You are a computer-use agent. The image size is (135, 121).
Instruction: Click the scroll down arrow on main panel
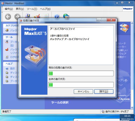(132, 108)
